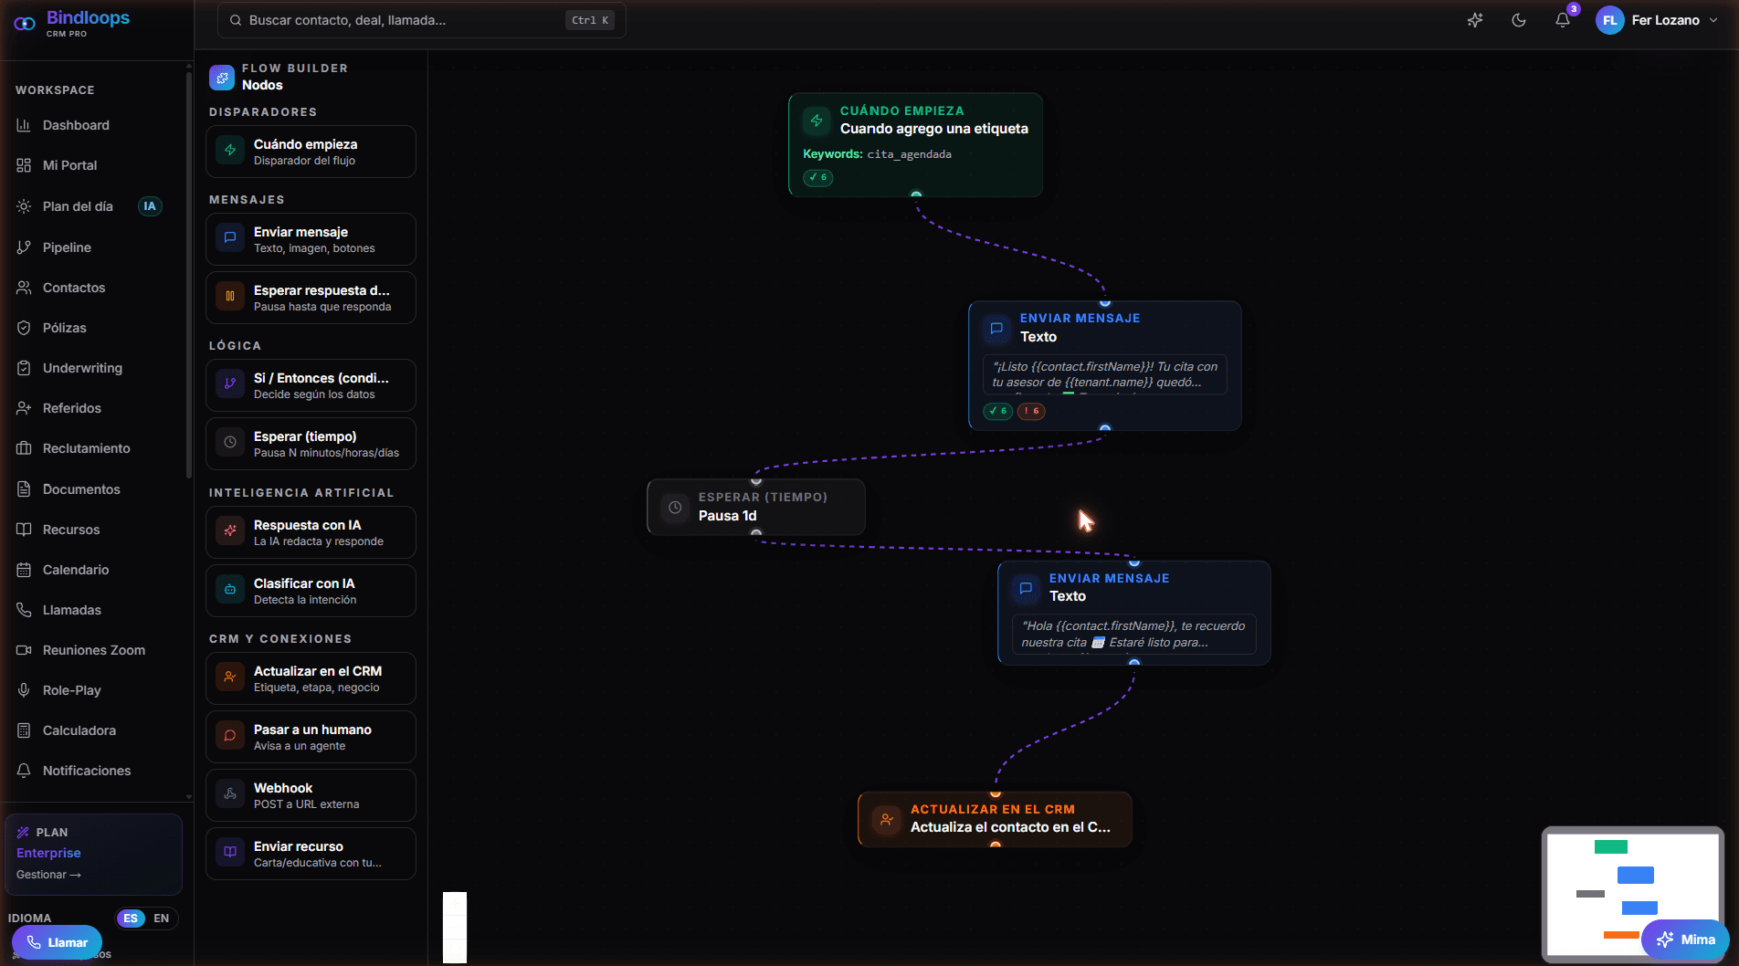Click the Calculadora icon in sidebar
Screen dimensions: 1739x966
(x=24, y=730)
